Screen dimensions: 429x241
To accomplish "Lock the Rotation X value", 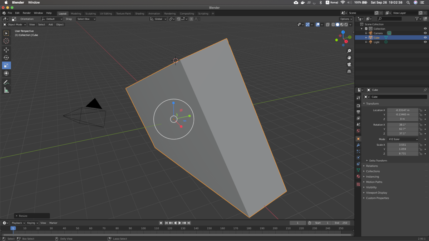I will 421,125.
